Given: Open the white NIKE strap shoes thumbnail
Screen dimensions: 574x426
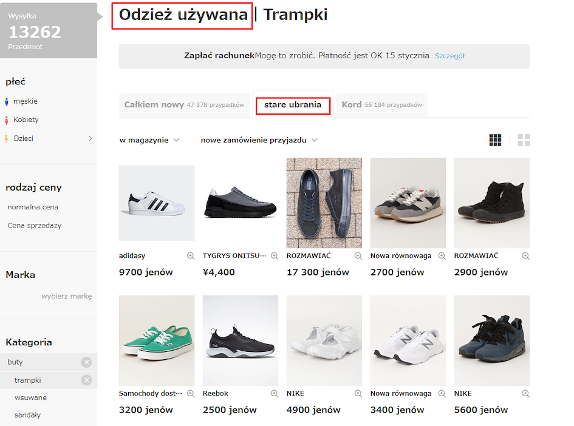Looking at the screenshot, I should point(324,341).
